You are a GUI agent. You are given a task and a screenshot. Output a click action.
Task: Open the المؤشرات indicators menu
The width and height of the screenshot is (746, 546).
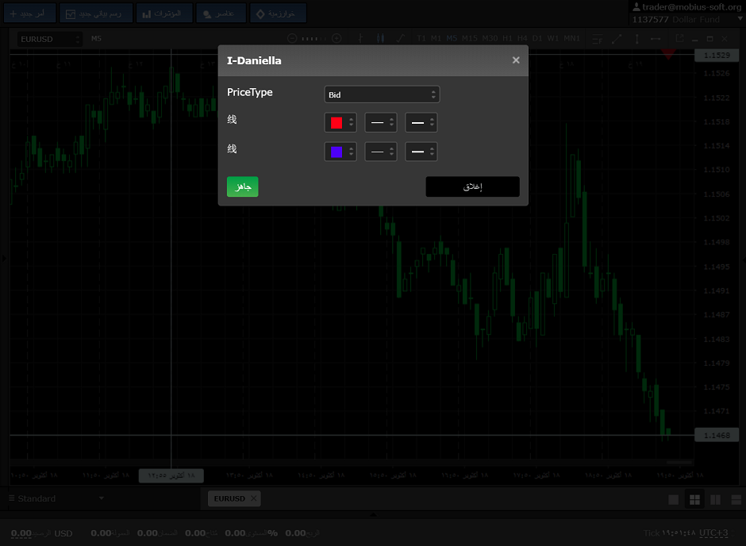(164, 13)
